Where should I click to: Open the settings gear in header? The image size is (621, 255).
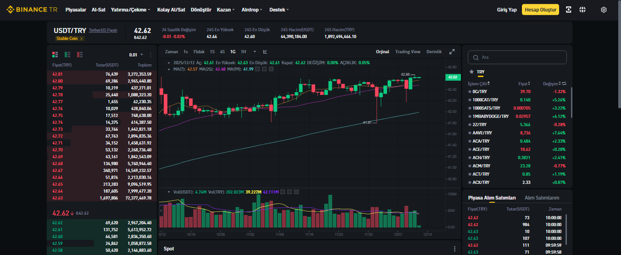[604, 10]
